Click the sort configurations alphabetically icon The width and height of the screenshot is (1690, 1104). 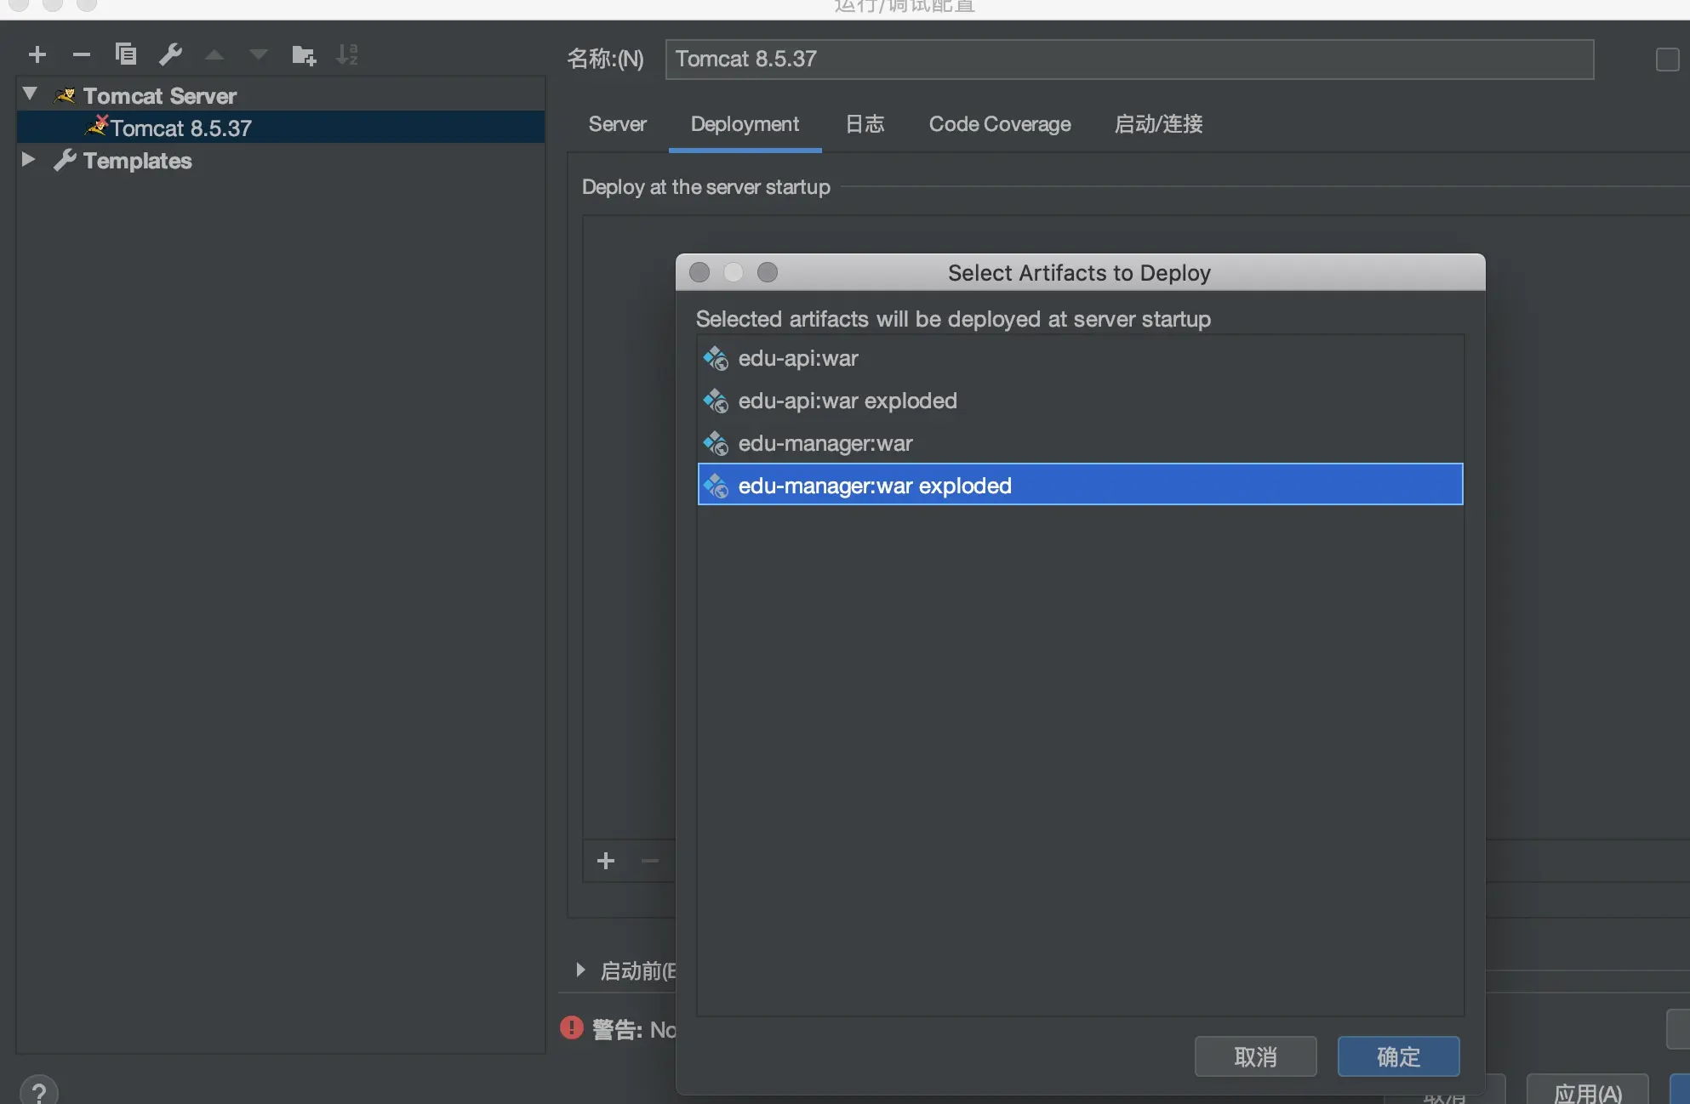[347, 55]
